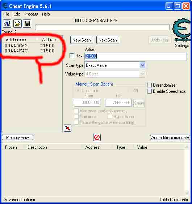
Task: Open the Edit menu
Action: click(17, 14)
